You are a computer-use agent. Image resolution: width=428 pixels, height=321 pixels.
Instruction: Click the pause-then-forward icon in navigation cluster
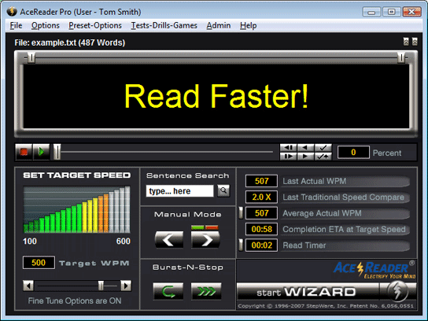288,157
